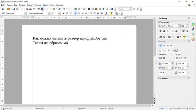Insert a hyperlink using the globe icon
Viewport: 196px width, 110px height.
[x=76, y=9]
